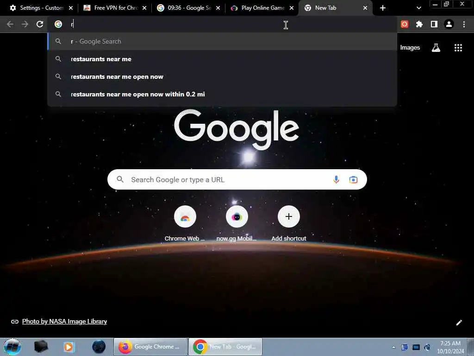Click the flag tray icon
This screenshot has height=356, width=474.
(x=405, y=347)
